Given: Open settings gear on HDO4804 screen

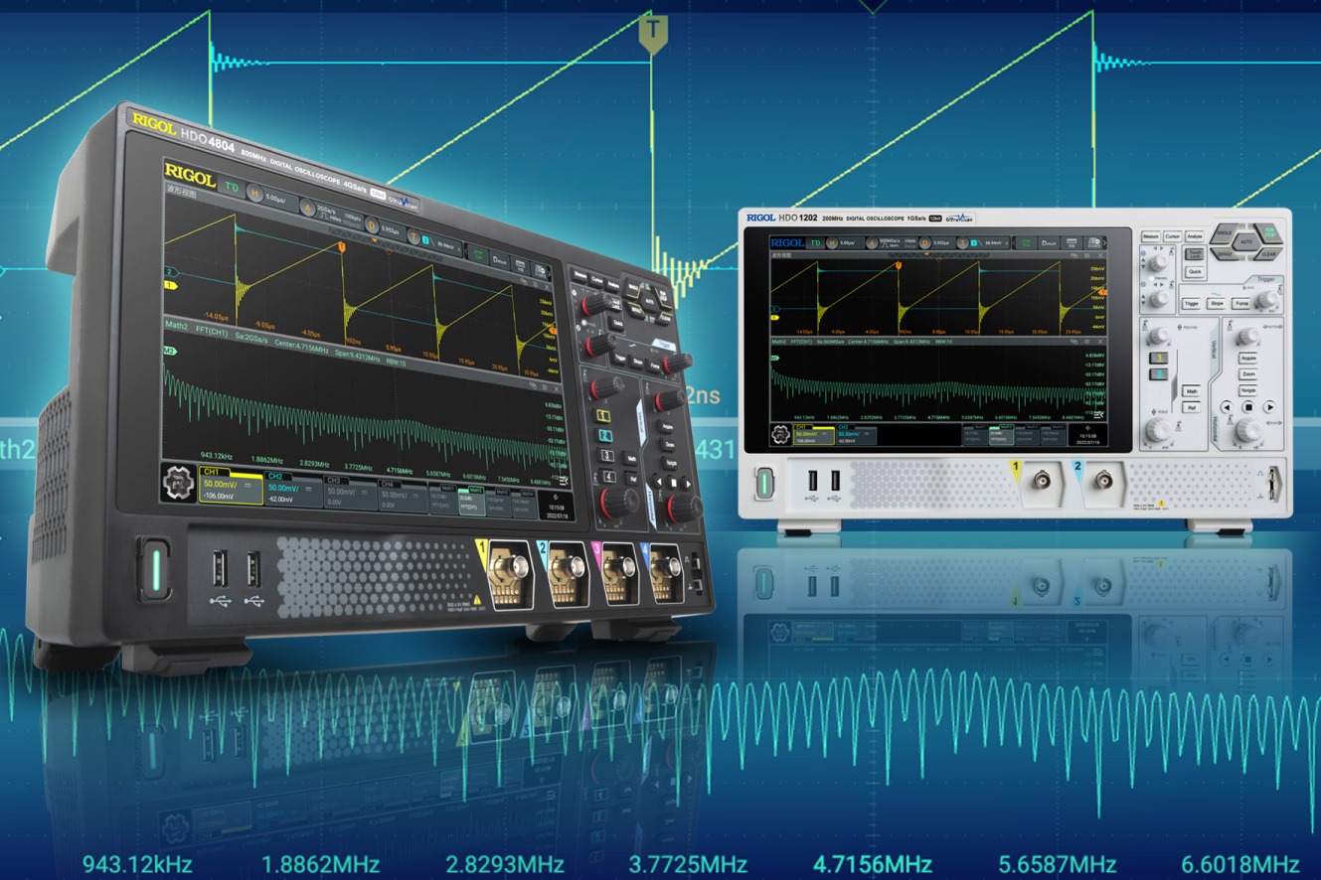Looking at the screenshot, I should click(x=180, y=482).
